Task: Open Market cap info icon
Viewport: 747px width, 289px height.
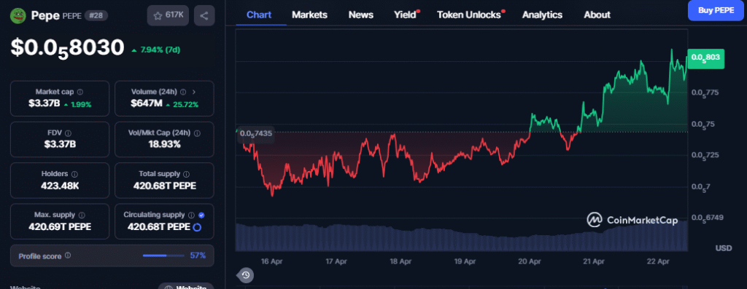Action: [80, 92]
